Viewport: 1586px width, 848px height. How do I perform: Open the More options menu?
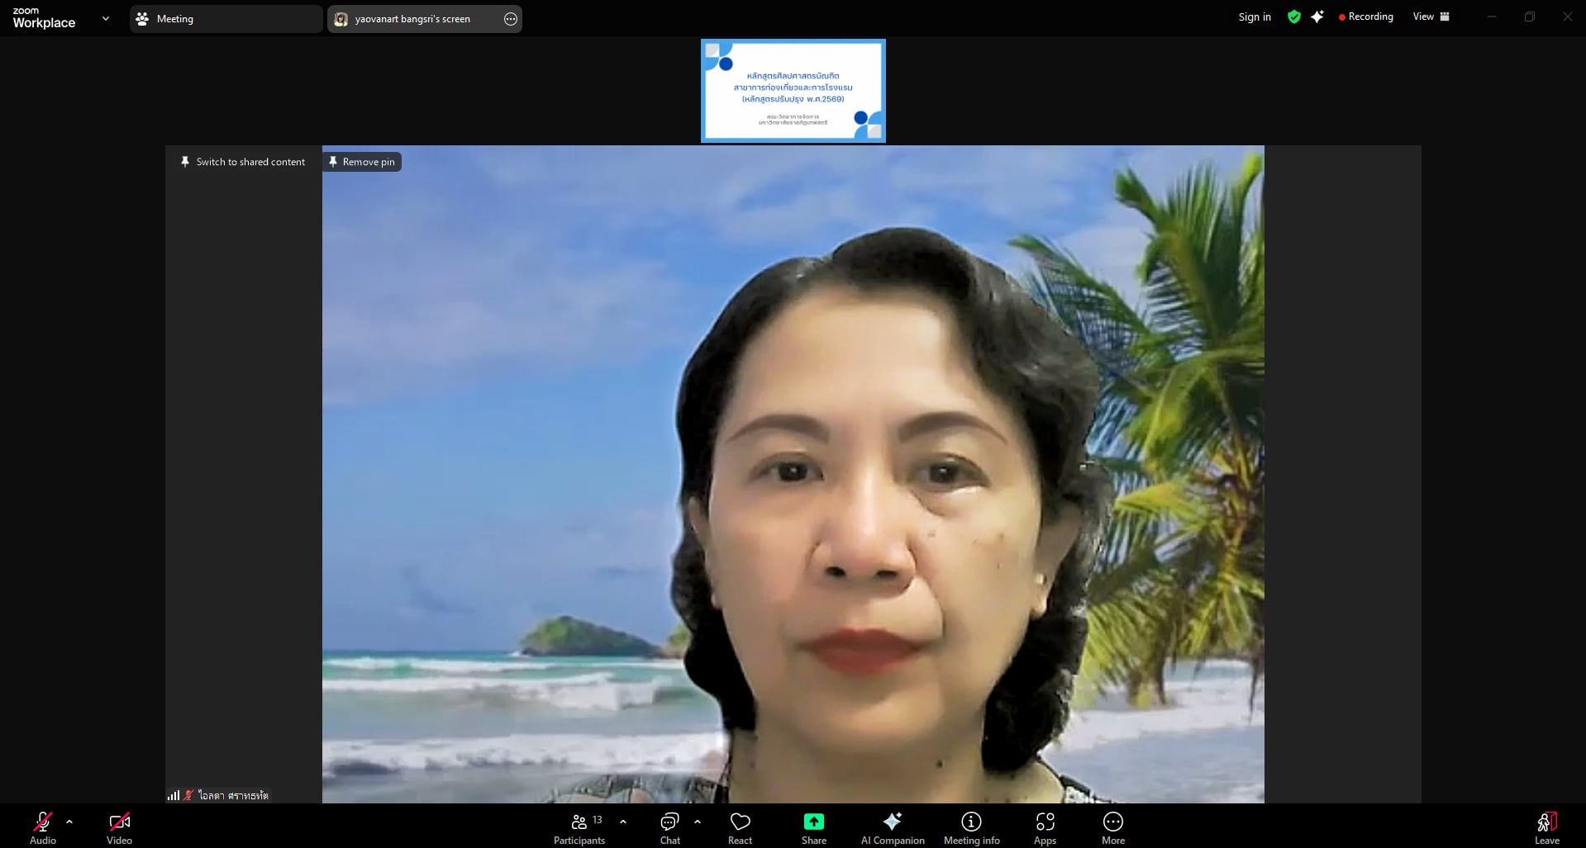click(1112, 828)
